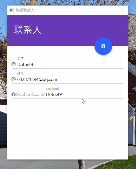Viewport: 136px width, 169px height.
Task: Focus the Facebook username field containing Dotnet9
Action: coord(84,95)
